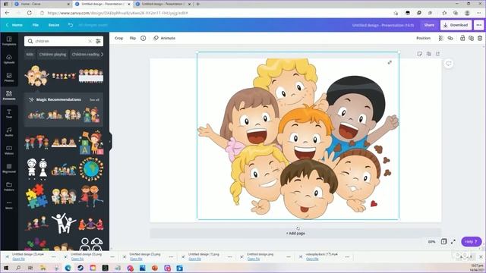Open the Audio sidebar panel

click(x=9, y=132)
